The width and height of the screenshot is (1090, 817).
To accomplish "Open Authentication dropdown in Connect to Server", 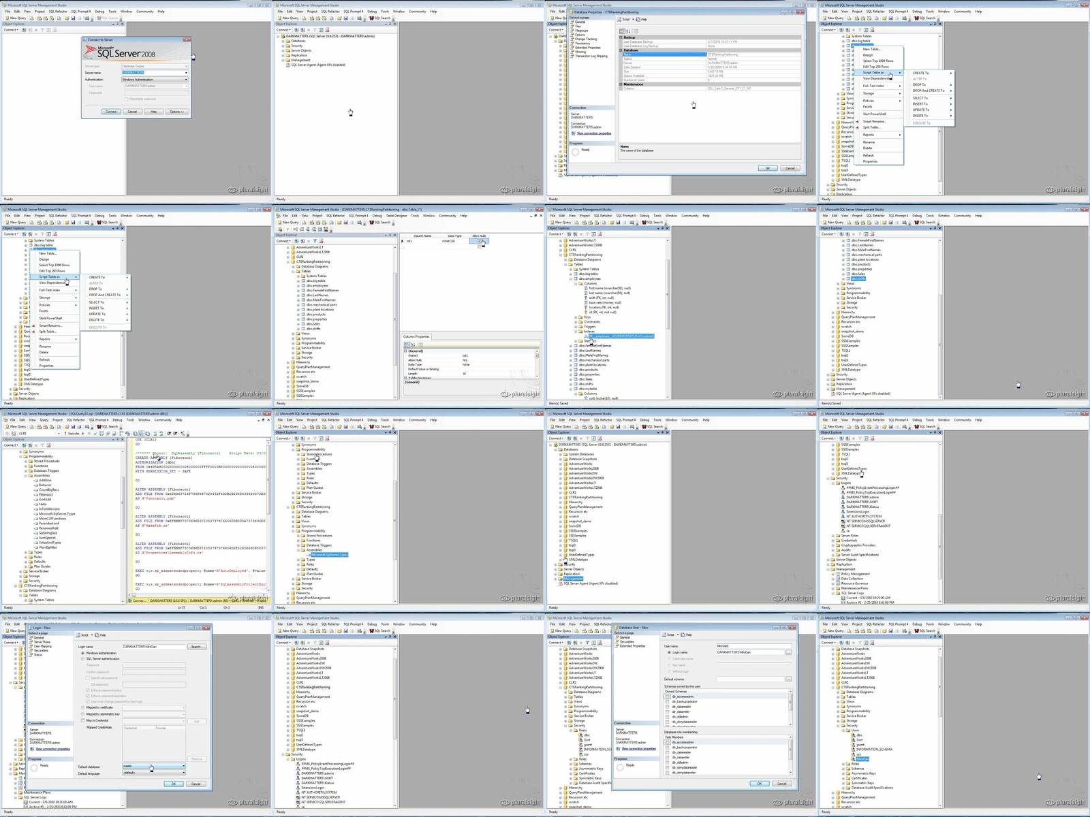I will (185, 80).
